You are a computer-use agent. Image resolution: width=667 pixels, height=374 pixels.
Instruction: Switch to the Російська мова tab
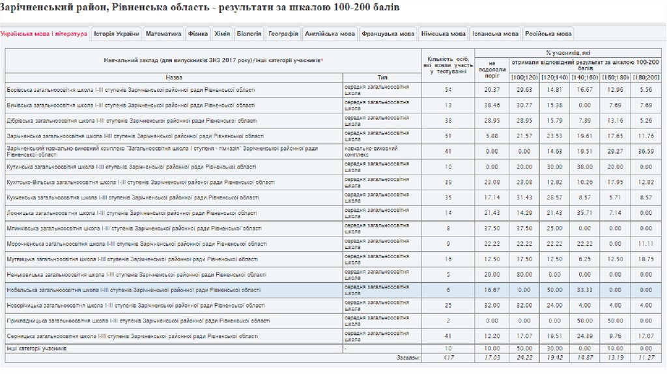pos(548,34)
